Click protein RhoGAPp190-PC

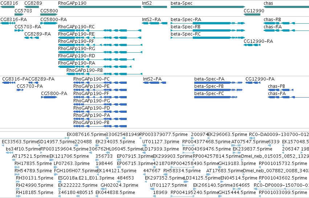(100, 83)
